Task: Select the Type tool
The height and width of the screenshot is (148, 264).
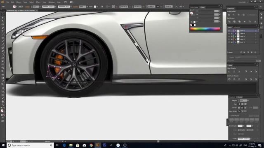Action: point(2,31)
